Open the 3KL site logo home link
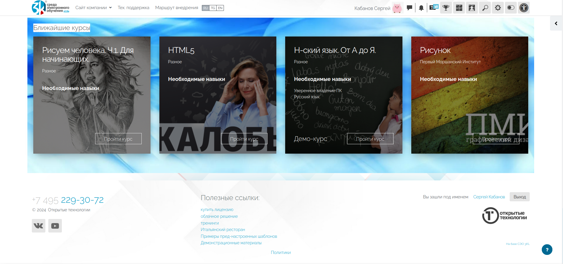The width and height of the screenshot is (563, 264). coord(50,8)
